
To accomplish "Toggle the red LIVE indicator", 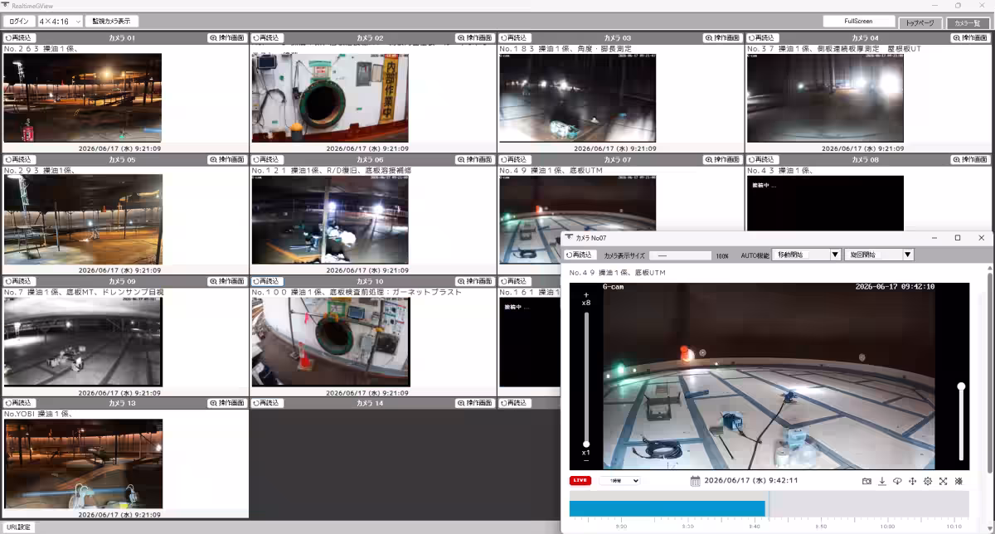I will click(580, 481).
